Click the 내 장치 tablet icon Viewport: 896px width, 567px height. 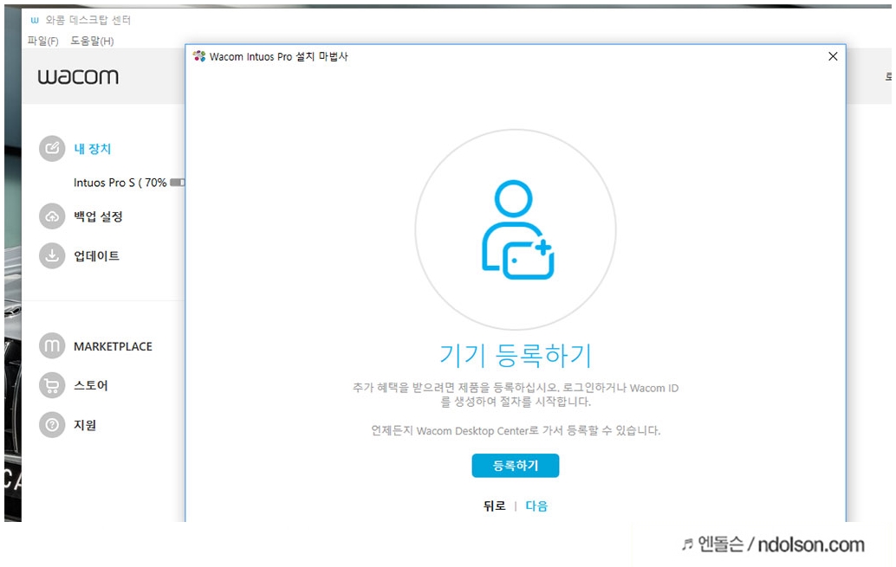pyautogui.click(x=52, y=149)
